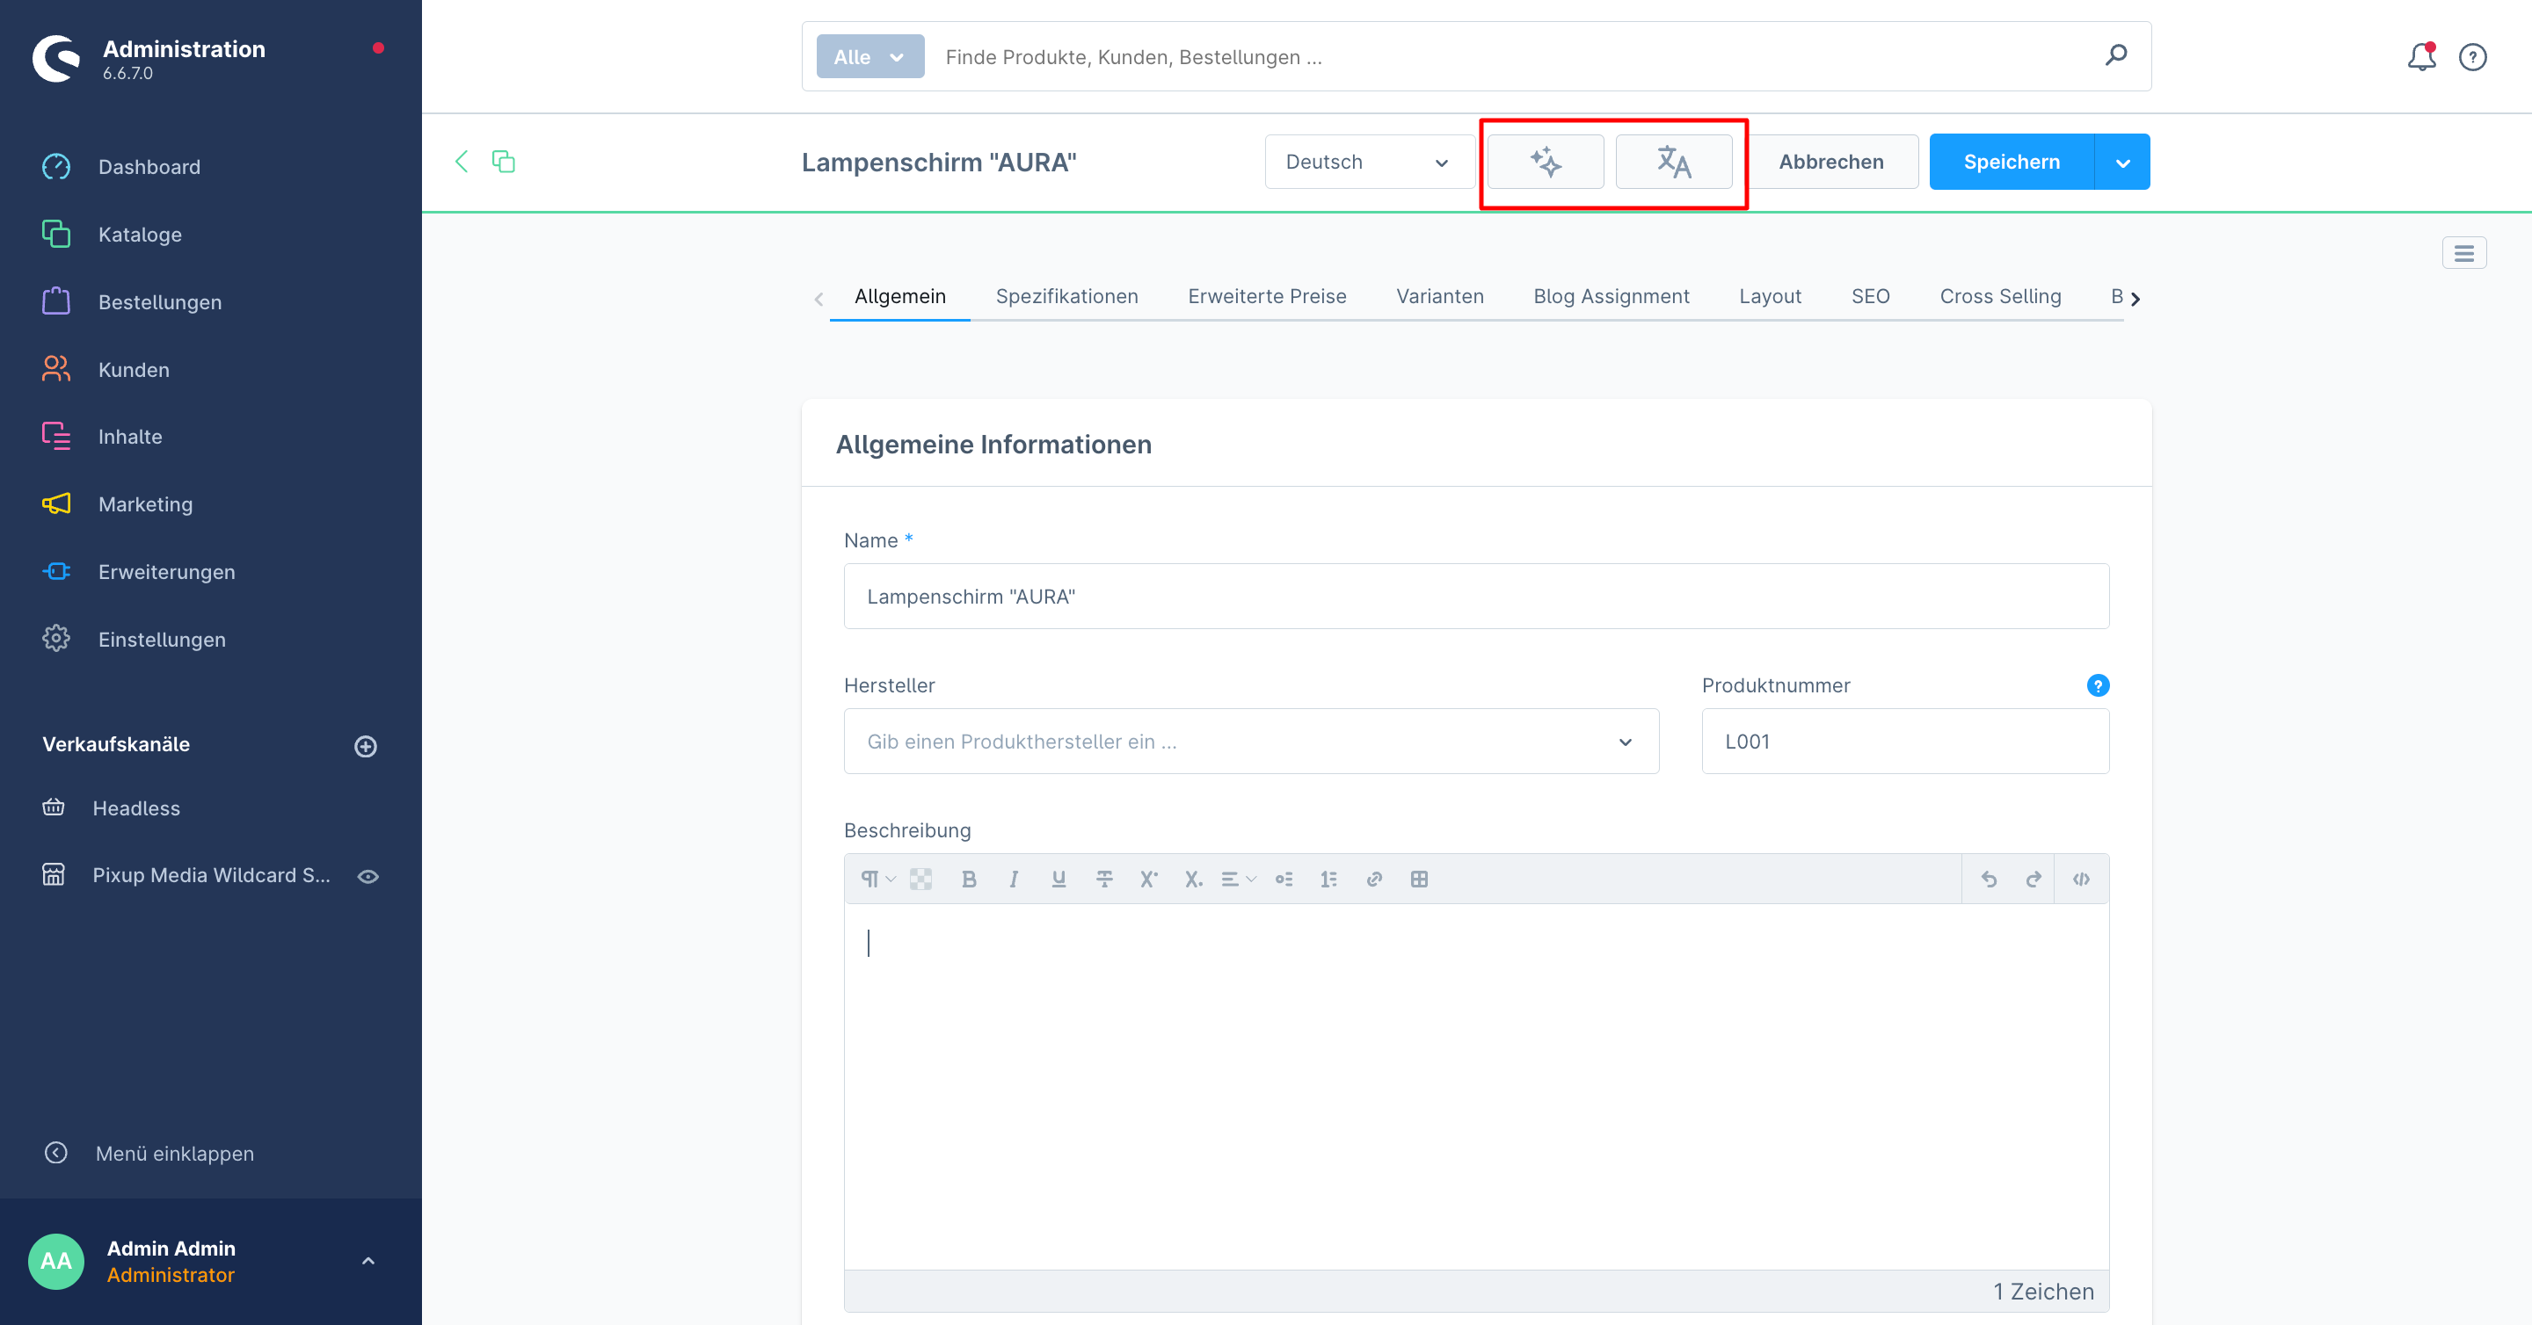This screenshot has width=2532, height=1325.
Task: Toggle bold formatting in editor
Action: [968, 879]
